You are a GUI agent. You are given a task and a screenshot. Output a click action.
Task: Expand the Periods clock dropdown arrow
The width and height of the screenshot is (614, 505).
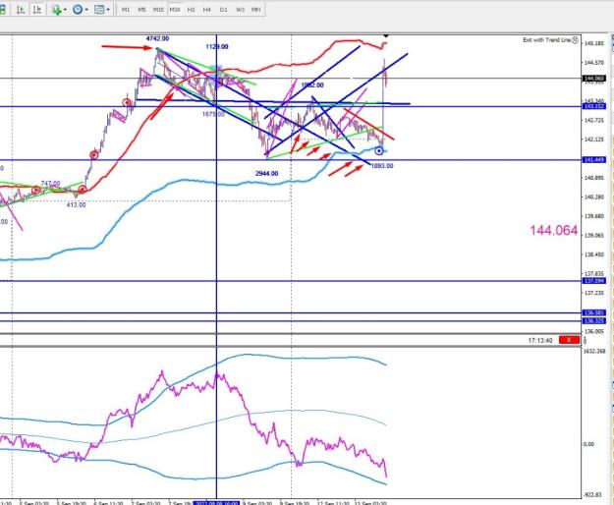[86, 10]
